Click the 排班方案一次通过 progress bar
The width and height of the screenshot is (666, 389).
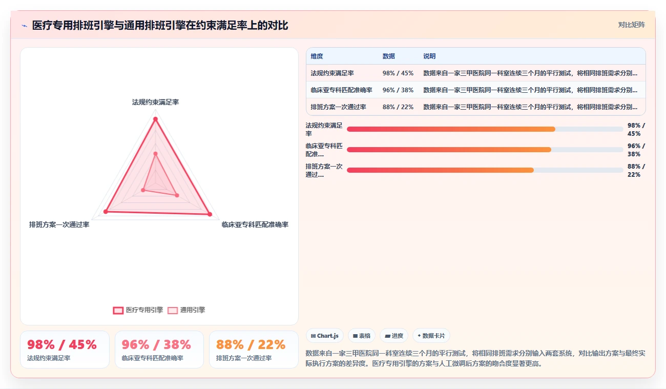pyautogui.click(x=485, y=170)
